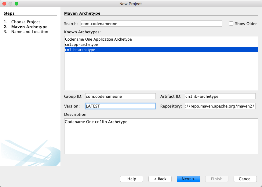Screen dimensions: 262x187
Task: Cancel the New Project dialog
Action: point(245,179)
